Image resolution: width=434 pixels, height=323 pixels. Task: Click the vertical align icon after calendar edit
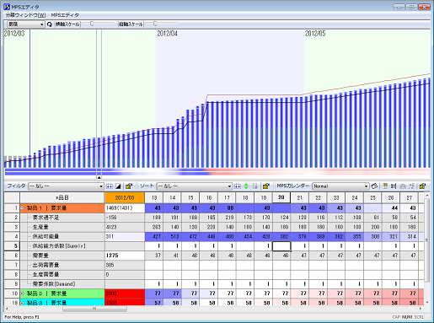coord(385,186)
